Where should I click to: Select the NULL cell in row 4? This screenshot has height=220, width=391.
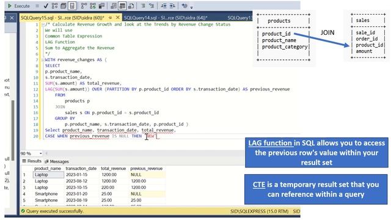(147, 194)
